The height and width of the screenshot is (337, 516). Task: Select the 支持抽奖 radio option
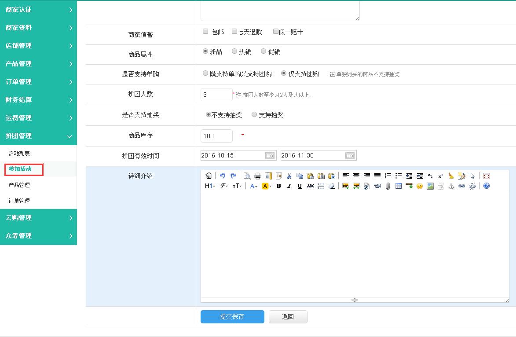(254, 115)
